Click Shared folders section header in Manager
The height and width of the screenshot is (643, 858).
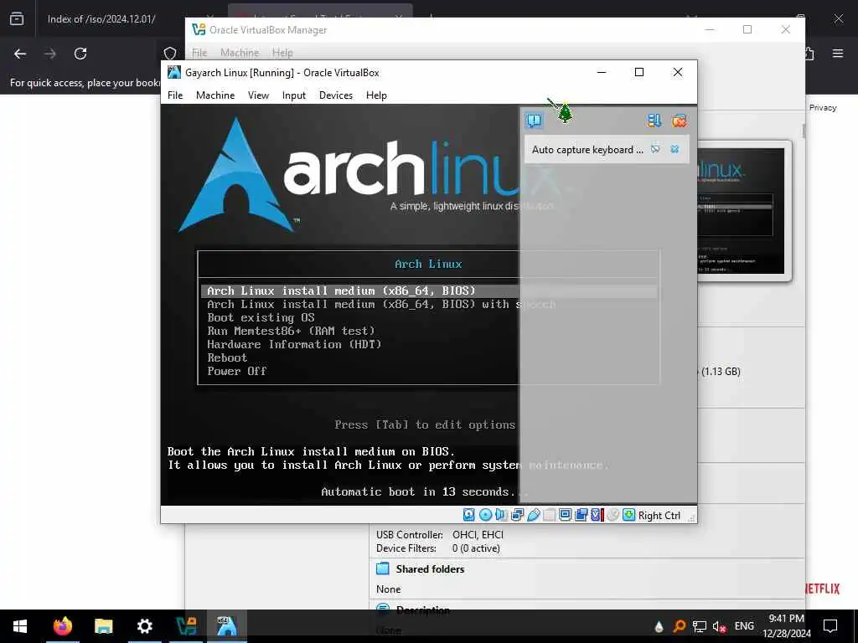[430, 569]
